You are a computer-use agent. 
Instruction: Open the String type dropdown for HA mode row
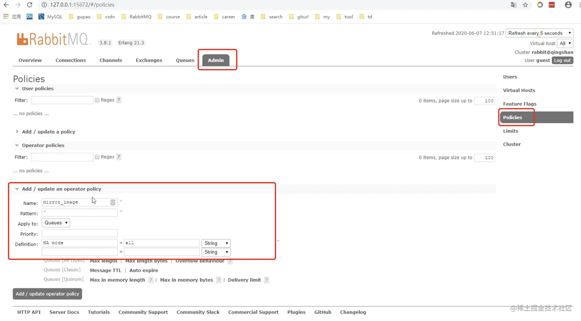[x=216, y=243]
